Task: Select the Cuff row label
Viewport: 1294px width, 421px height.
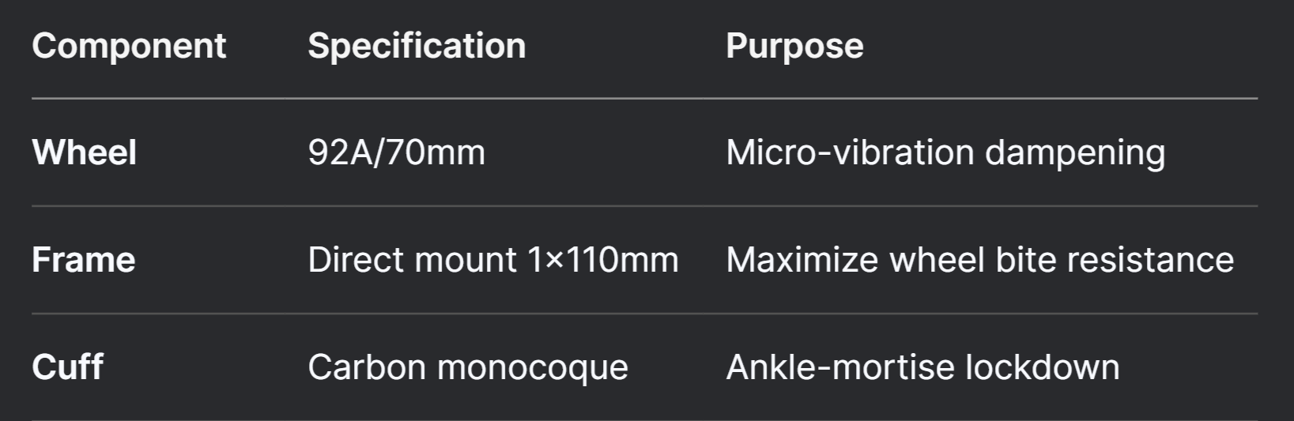Action: [x=68, y=367]
